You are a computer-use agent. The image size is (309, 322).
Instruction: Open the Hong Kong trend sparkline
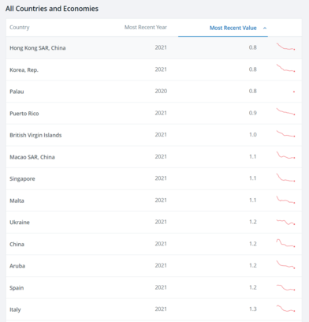(x=285, y=47)
